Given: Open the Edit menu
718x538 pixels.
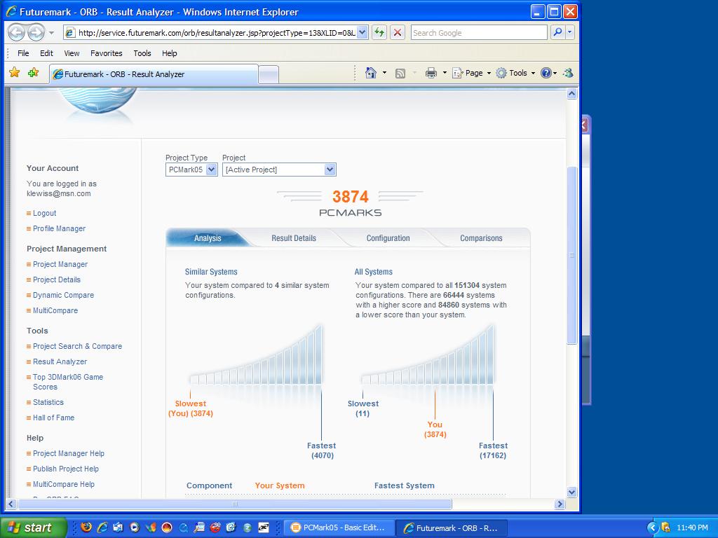Looking at the screenshot, I should tap(46, 53).
